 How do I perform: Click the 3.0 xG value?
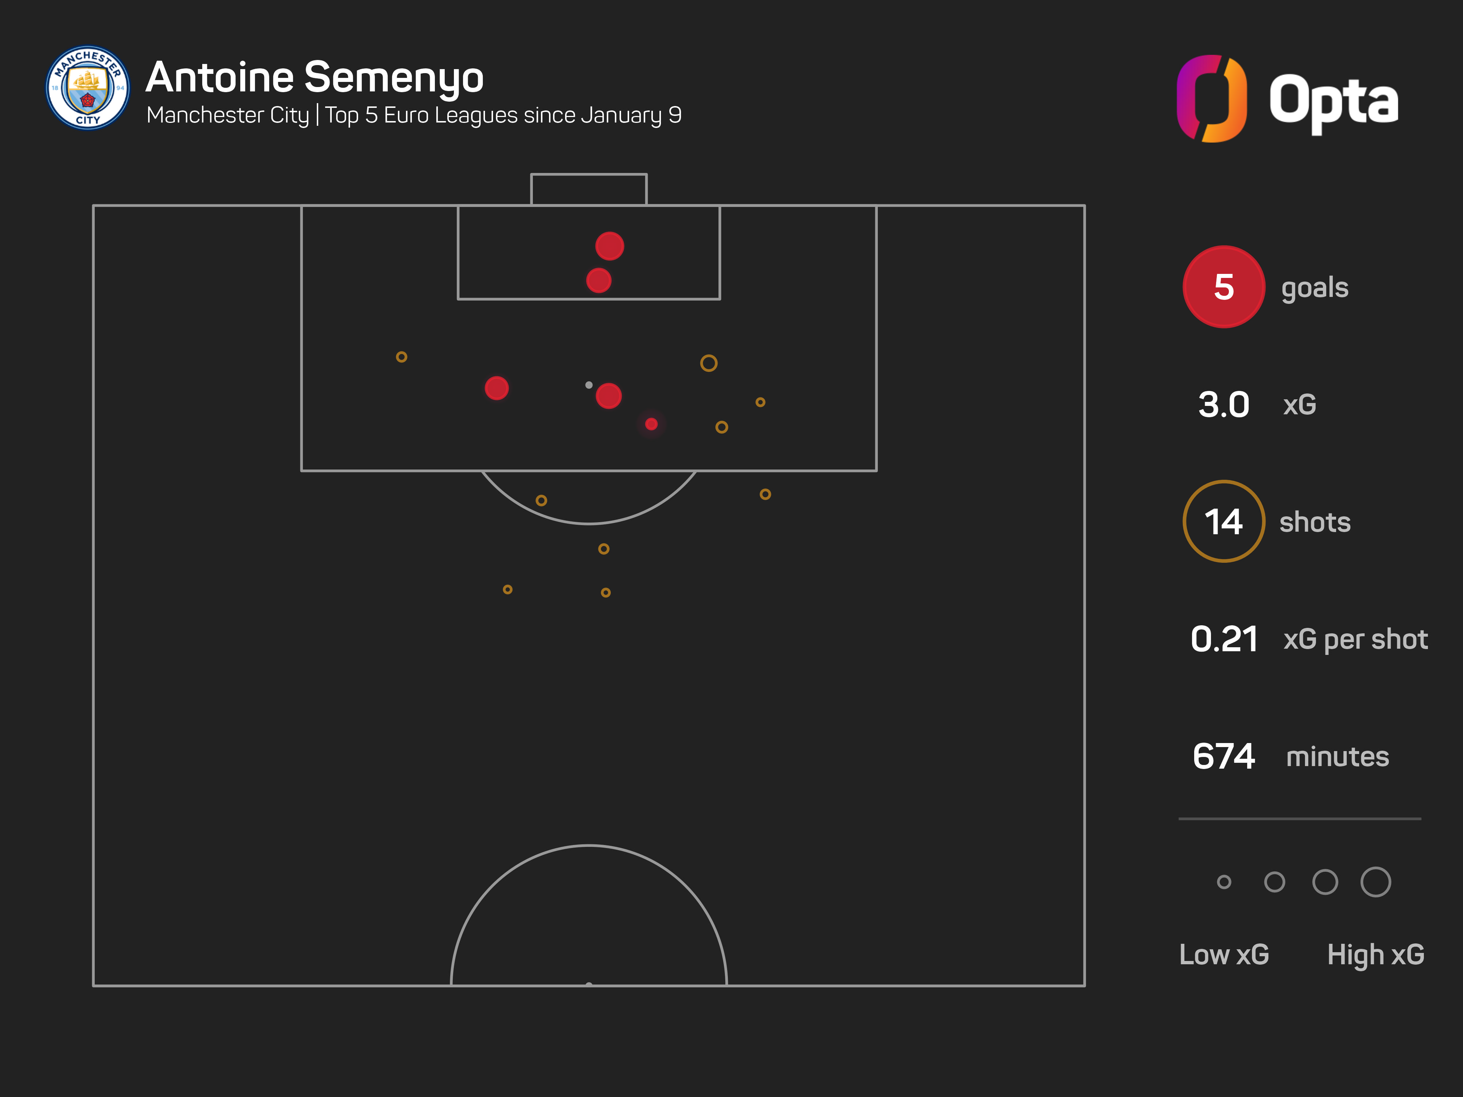[1223, 405]
